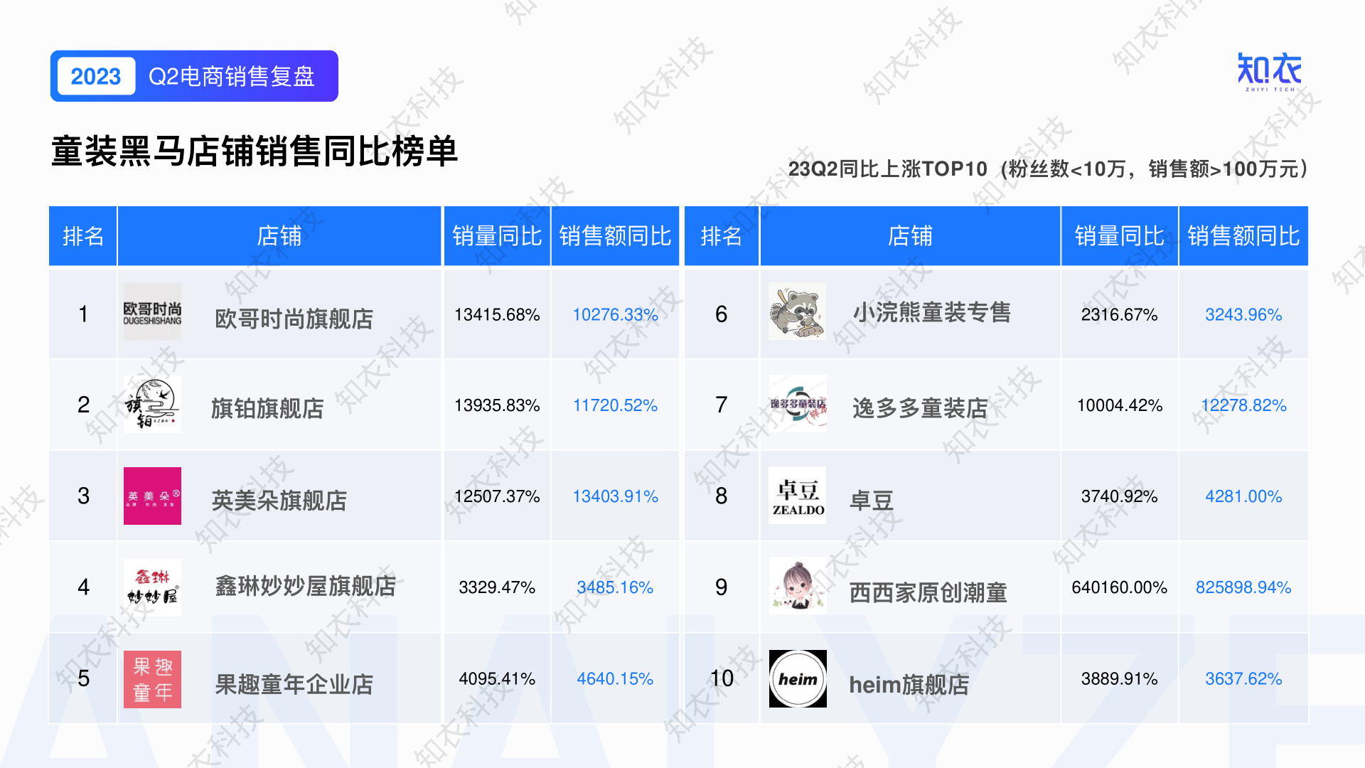
Task: Click the 知衣 ZHIYI TECH logo
Action: click(1269, 72)
